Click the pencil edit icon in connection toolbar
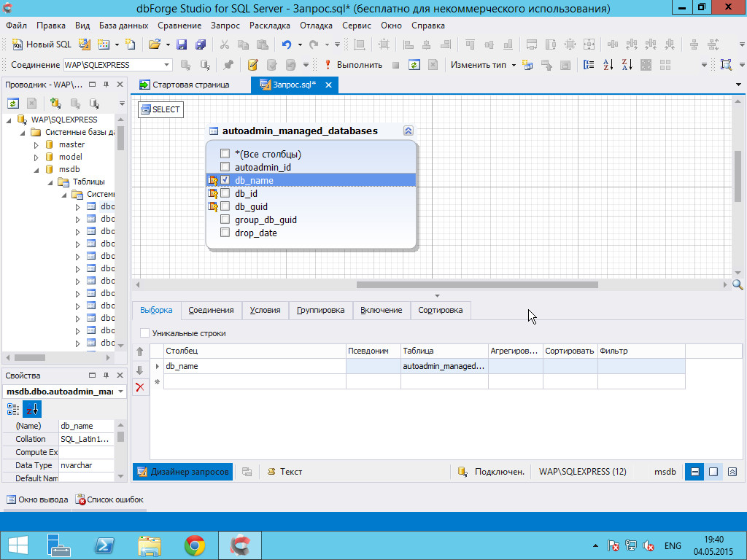Viewport: 747px width, 560px height. tap(252, 65)
